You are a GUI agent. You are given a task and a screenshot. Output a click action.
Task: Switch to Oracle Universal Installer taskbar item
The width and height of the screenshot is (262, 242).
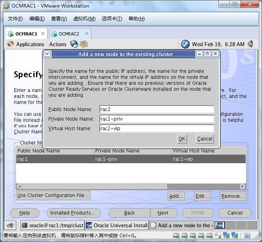pos(117,225)
